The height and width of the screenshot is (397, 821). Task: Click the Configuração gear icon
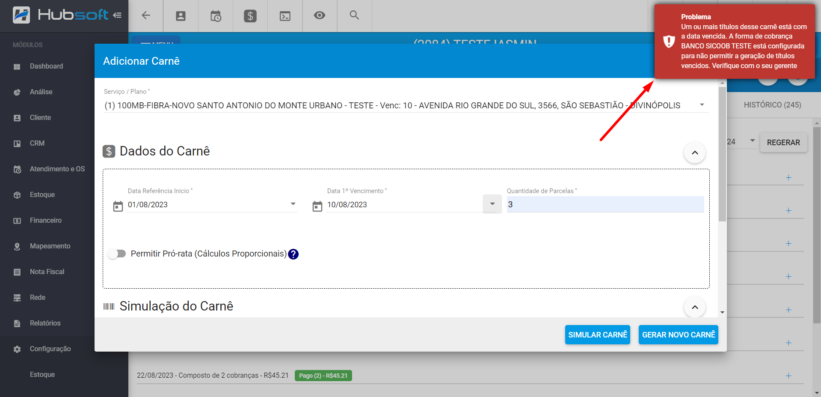point(17,349)
